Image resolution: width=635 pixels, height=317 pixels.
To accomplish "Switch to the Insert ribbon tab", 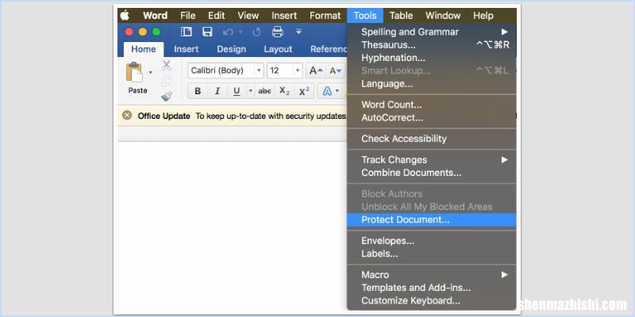I will pyautogui.click(x=187, y=49).
